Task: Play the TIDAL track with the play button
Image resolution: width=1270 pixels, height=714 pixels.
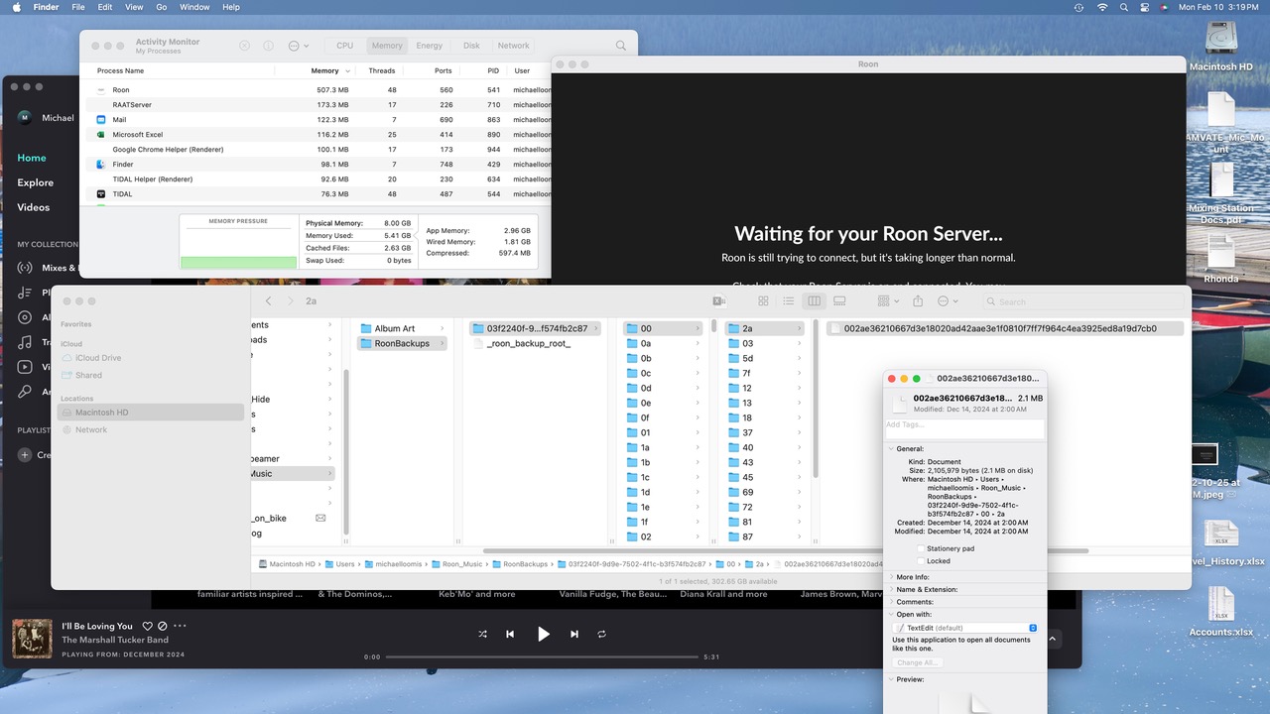Action: point(544,634)
